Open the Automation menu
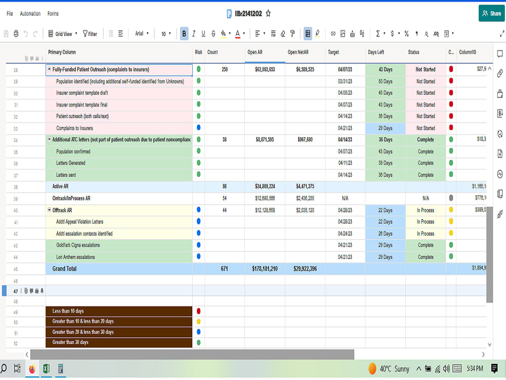 click(30, 14)
